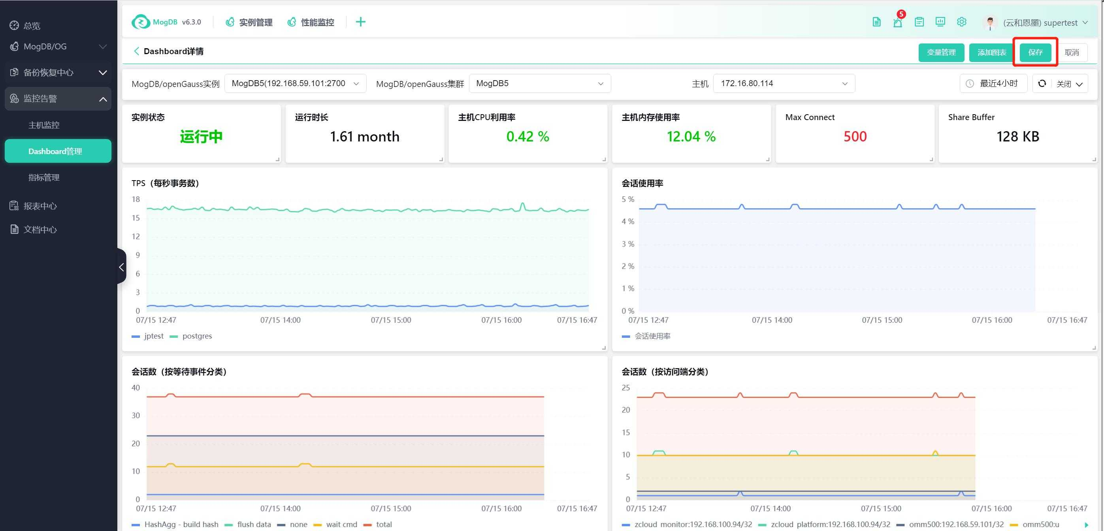1104x531 pixels.
Task: Click 12.04 % memory value
Action: pyautogui.click(x=691, y=137)
